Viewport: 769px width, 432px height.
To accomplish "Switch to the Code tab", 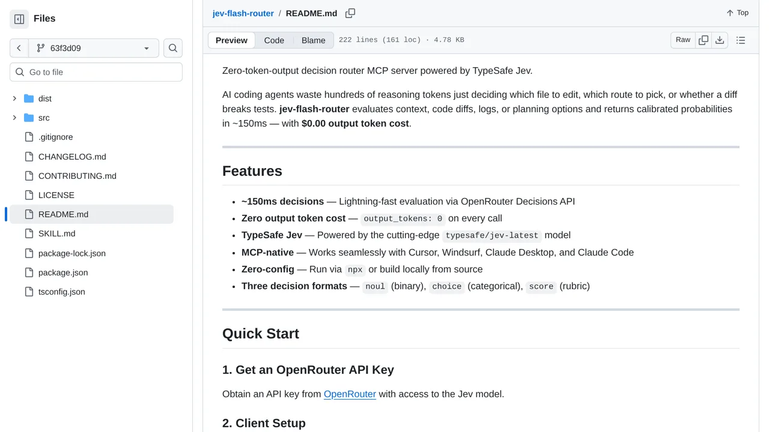I will pos(274,40).
